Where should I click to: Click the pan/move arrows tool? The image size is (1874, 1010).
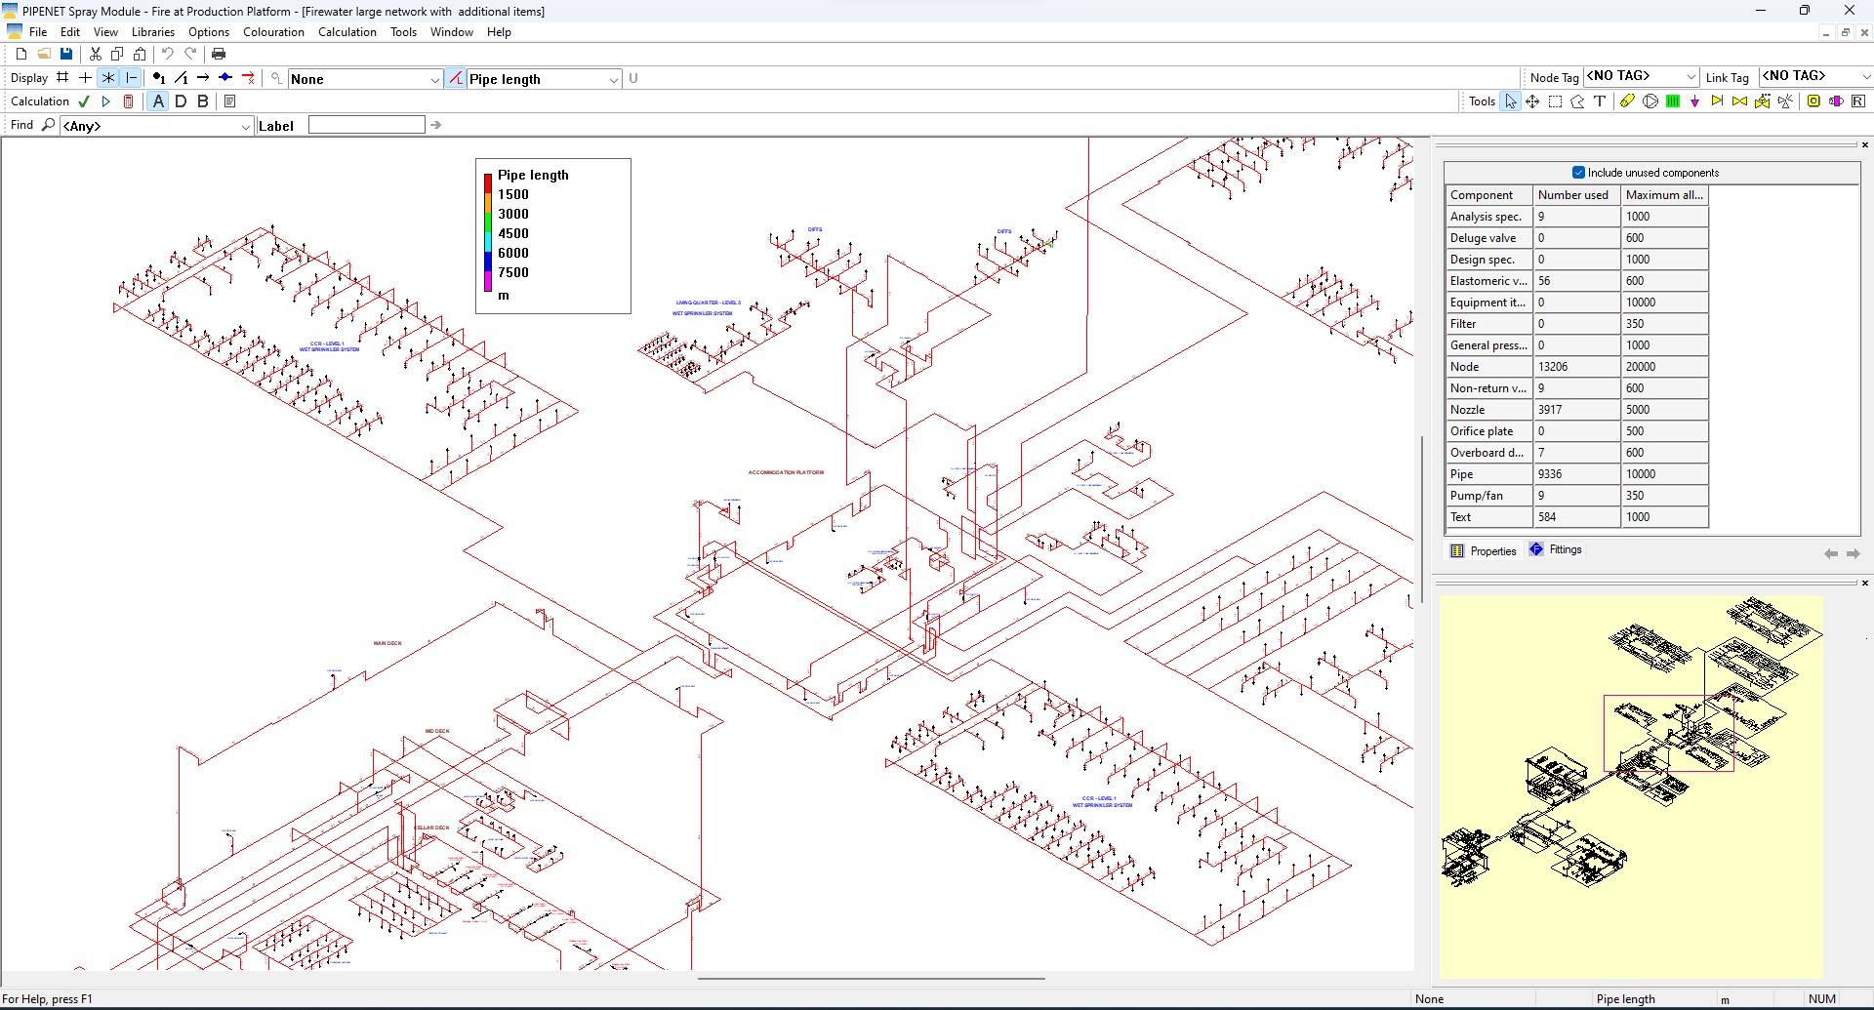1532,101
